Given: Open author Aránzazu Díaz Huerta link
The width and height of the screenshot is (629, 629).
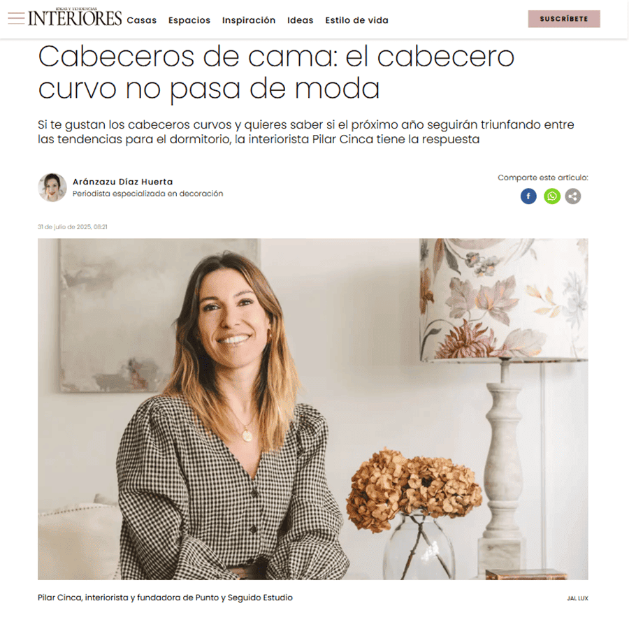Looking at the screenshot, I should point(123,182).
